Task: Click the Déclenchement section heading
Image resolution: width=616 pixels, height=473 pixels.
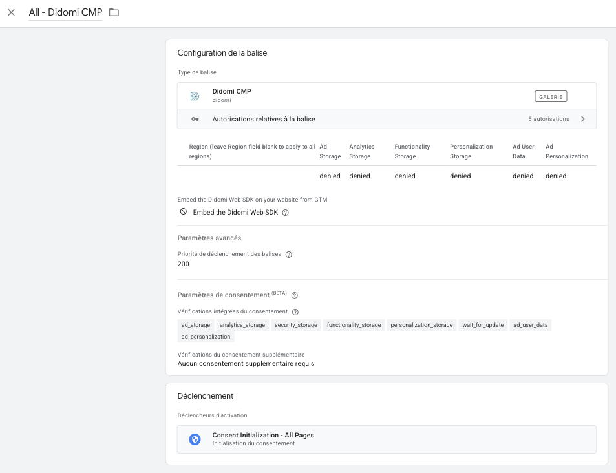Action: coord(206,396)
